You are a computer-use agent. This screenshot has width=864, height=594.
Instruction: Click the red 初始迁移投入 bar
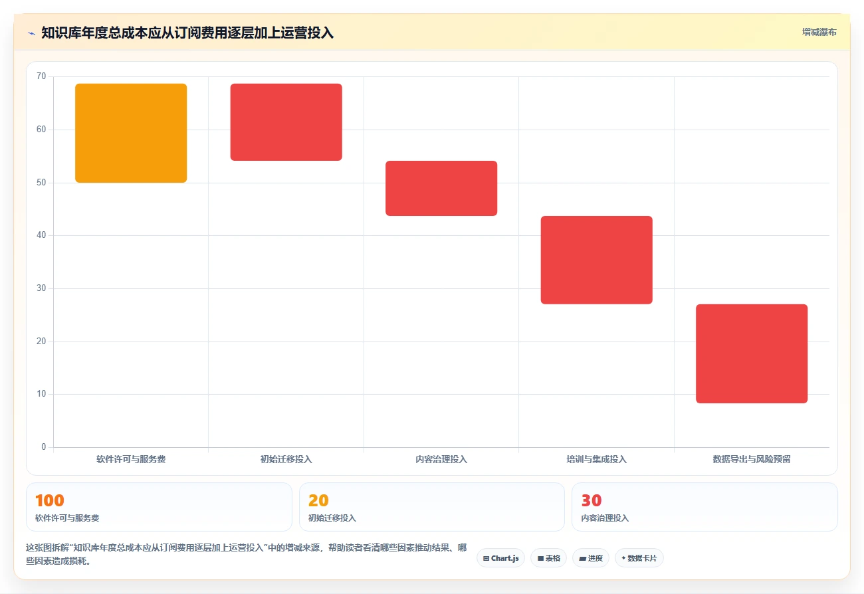tap(286, 122)
